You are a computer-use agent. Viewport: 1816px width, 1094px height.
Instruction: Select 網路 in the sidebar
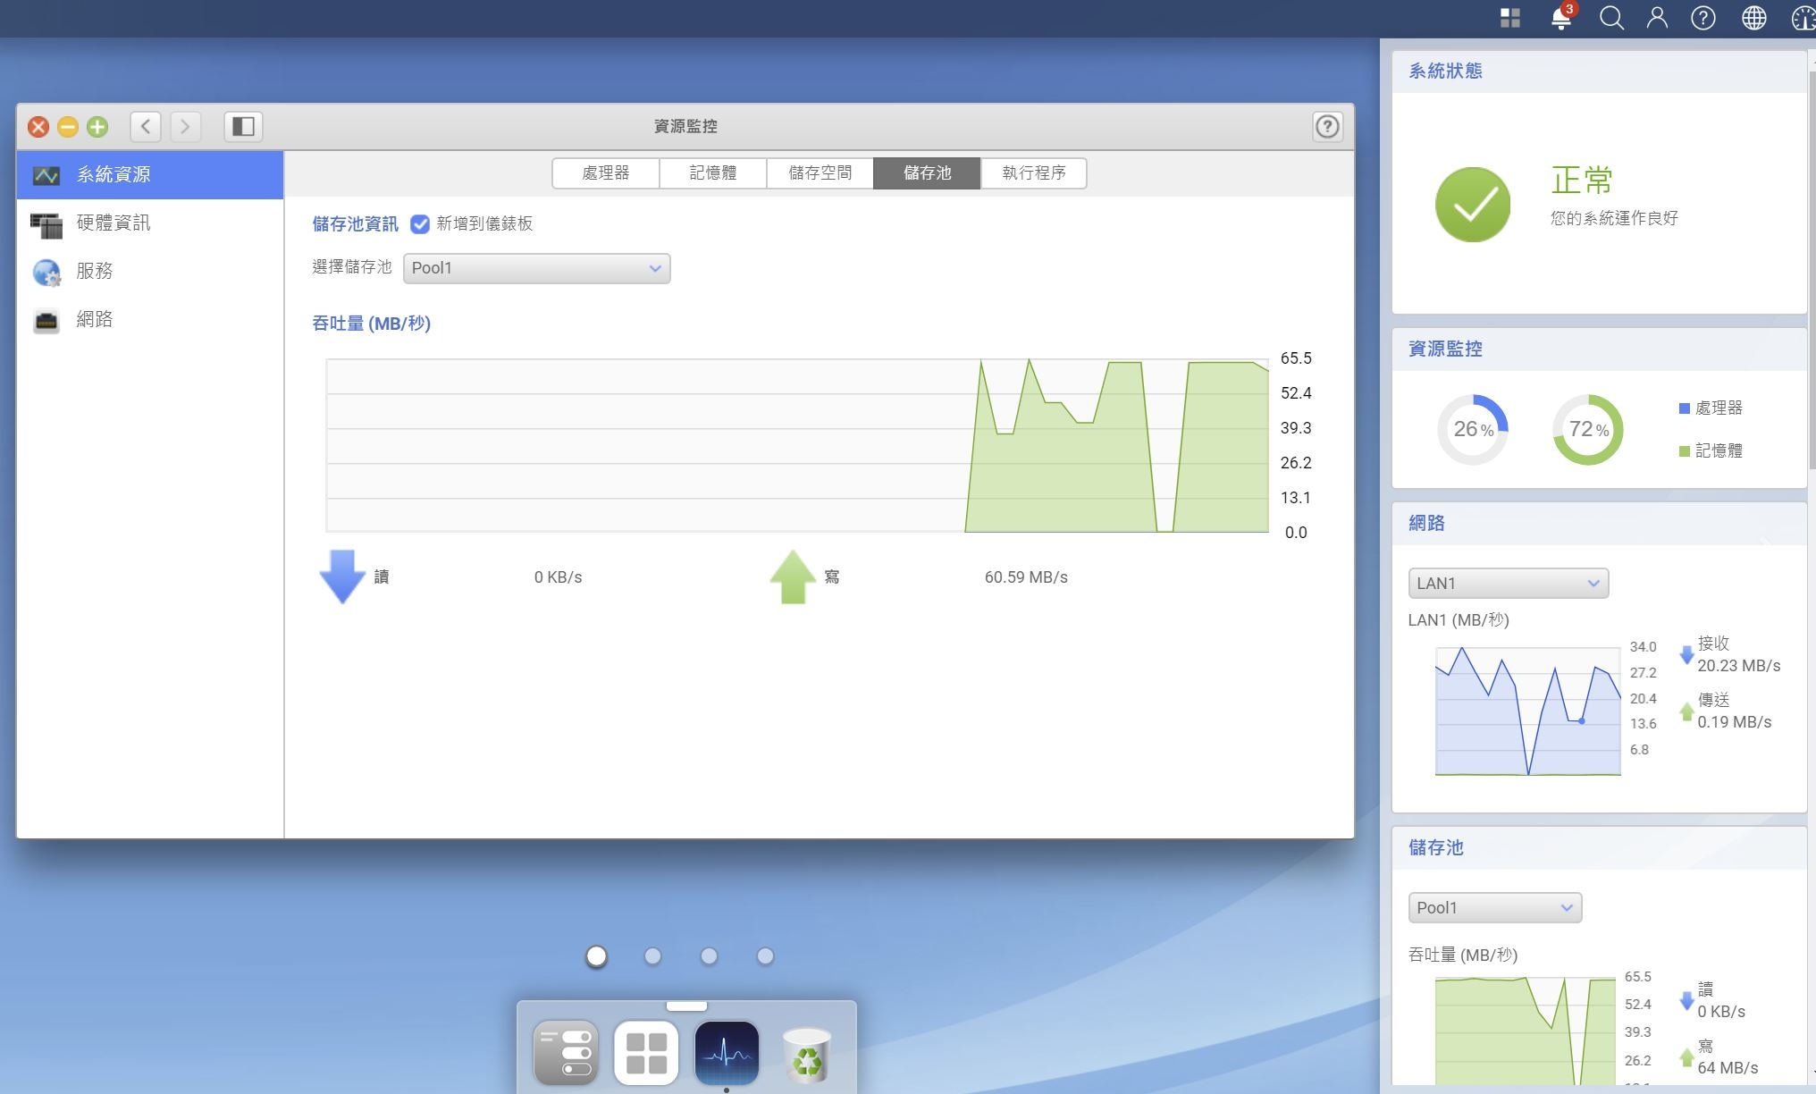150,319
